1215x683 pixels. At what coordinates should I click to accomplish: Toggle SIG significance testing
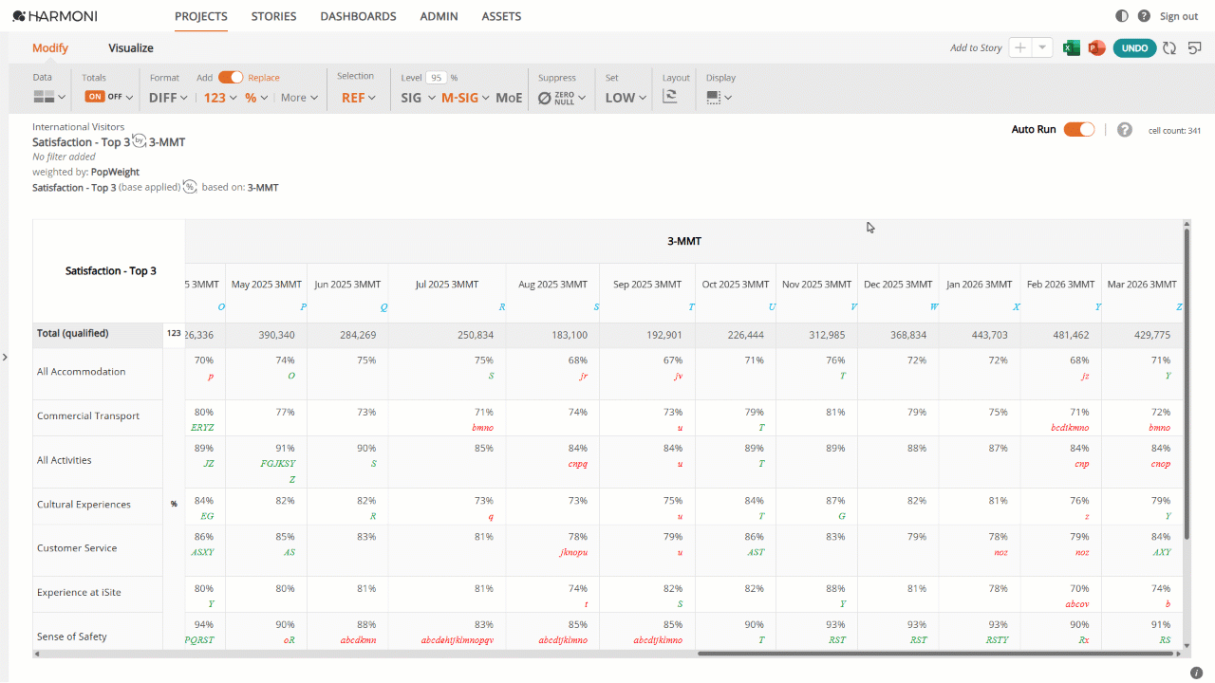411,97
